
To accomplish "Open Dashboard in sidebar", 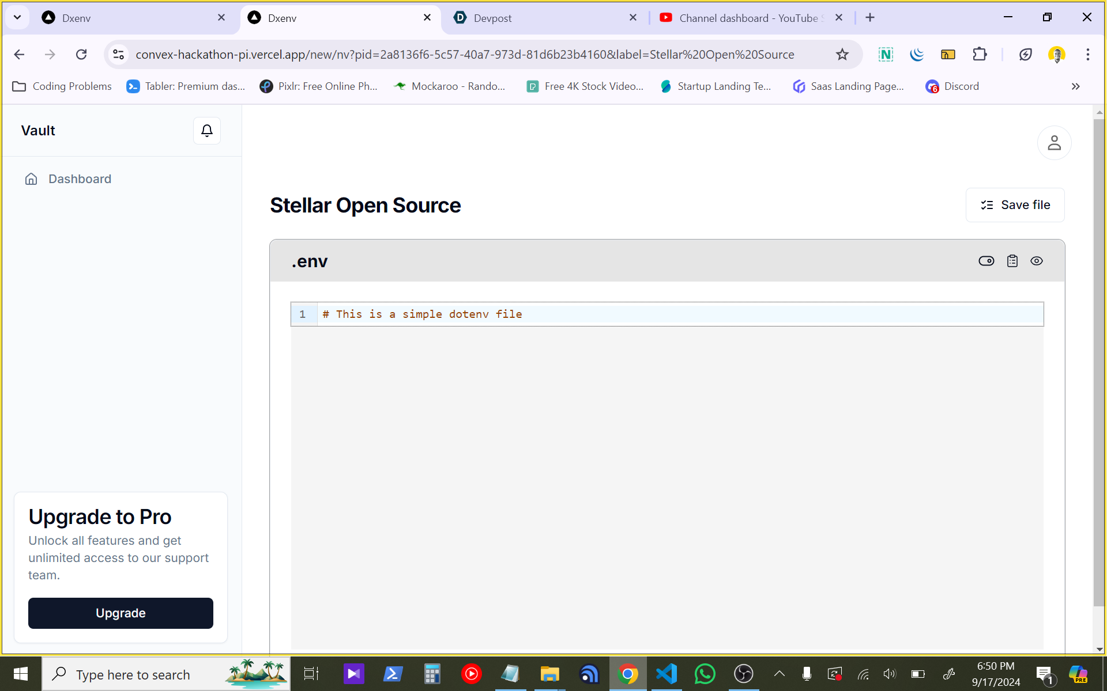I will point(80,179).
